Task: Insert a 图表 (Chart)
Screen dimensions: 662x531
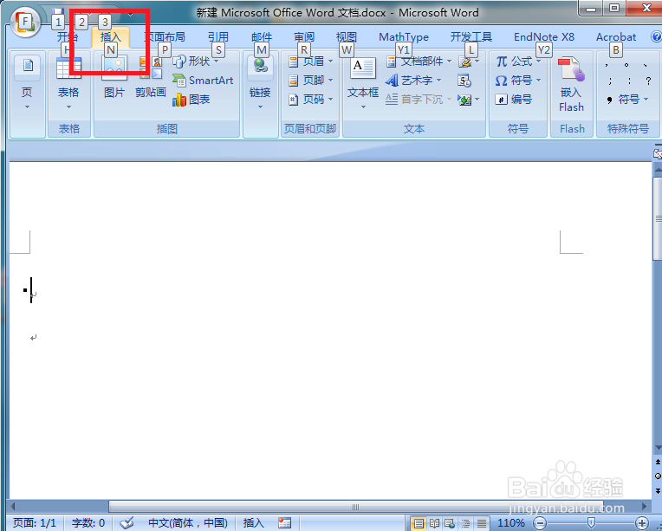Action: [191, 100]
